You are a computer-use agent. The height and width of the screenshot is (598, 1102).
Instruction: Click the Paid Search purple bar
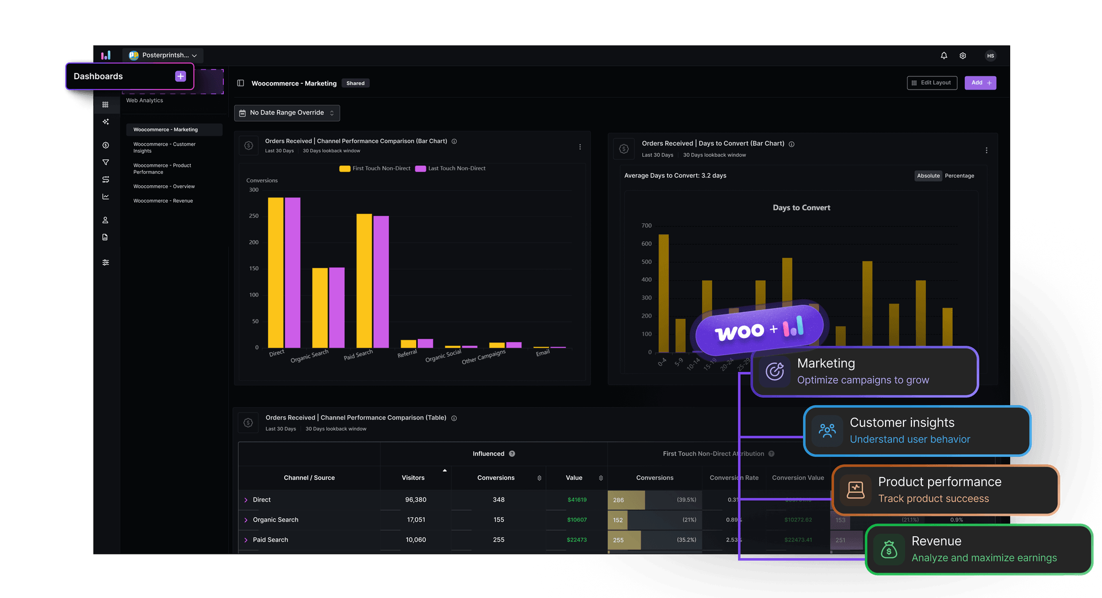tap(381, 282)
